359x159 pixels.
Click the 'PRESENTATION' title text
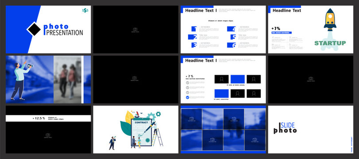pyautogui.click(x=65, y=33)
